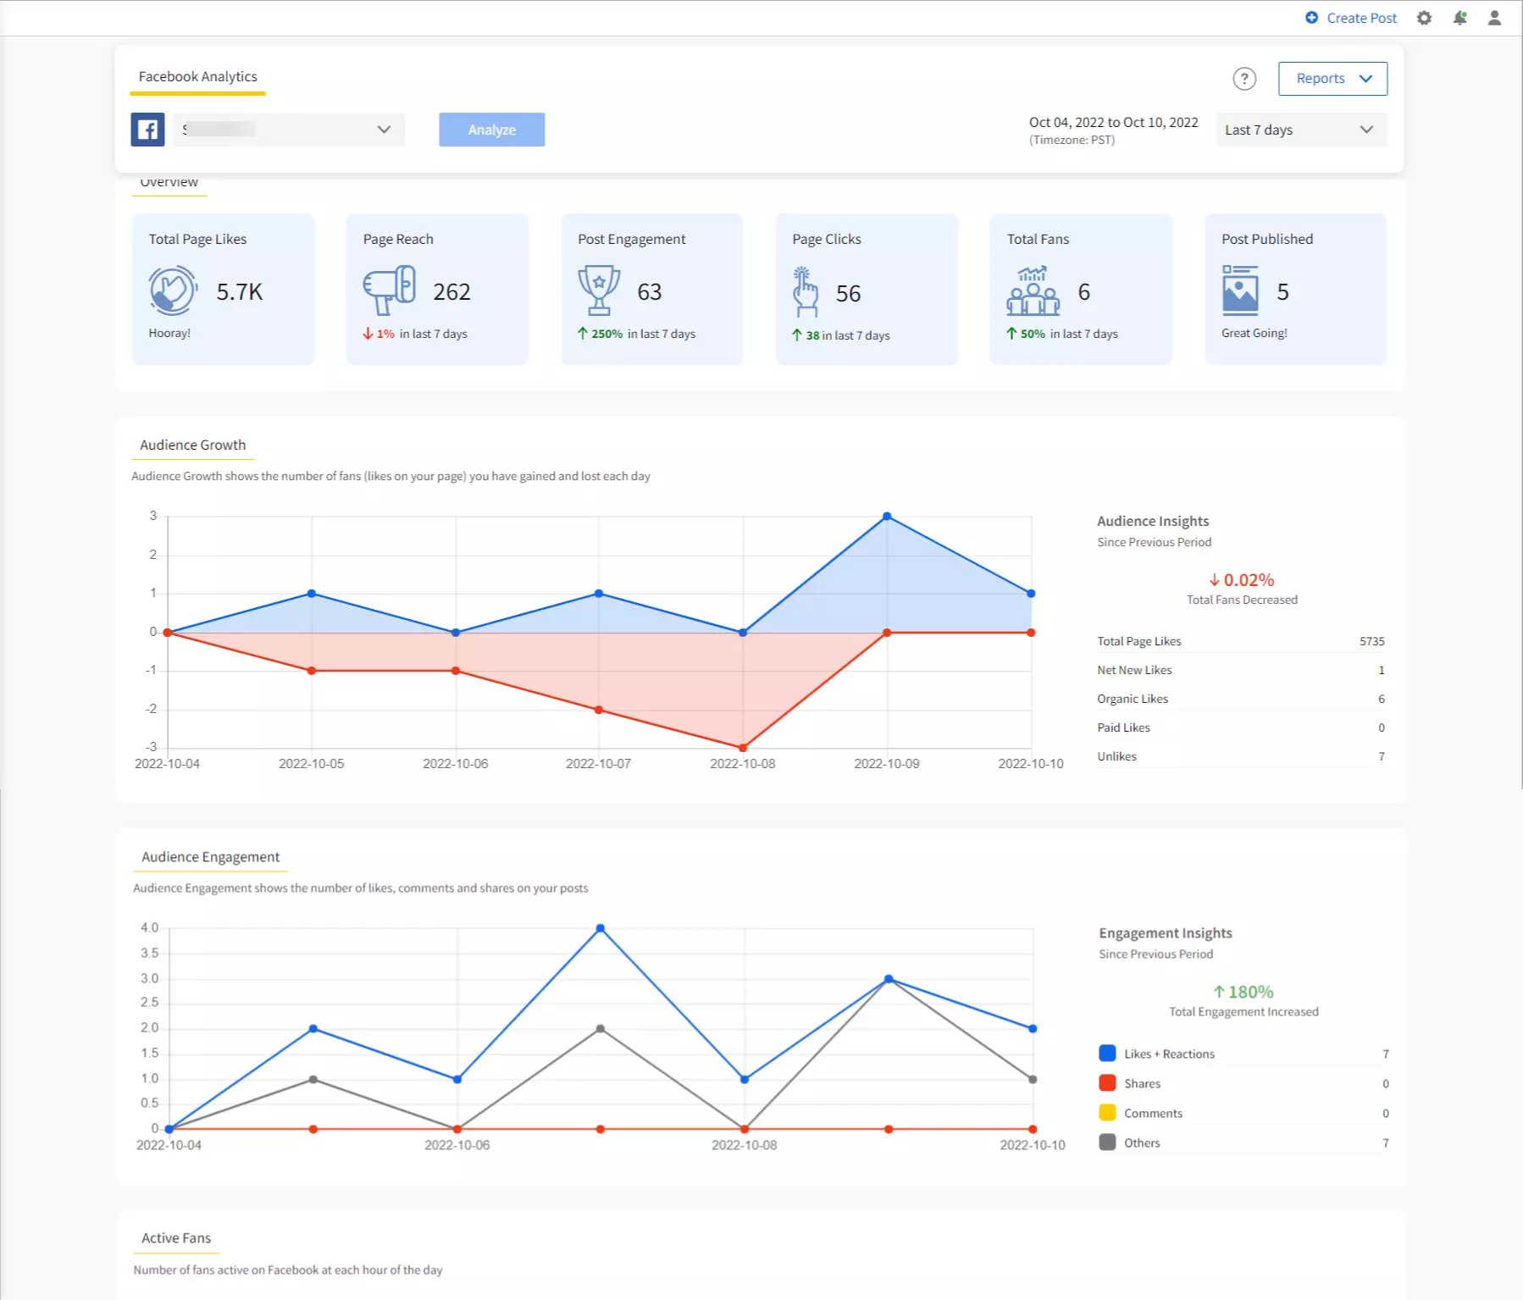The width and height of the screenshot is (1523, 1300).
Task: Open the notifications bell icon
Action: click(x=1459, y=18)
